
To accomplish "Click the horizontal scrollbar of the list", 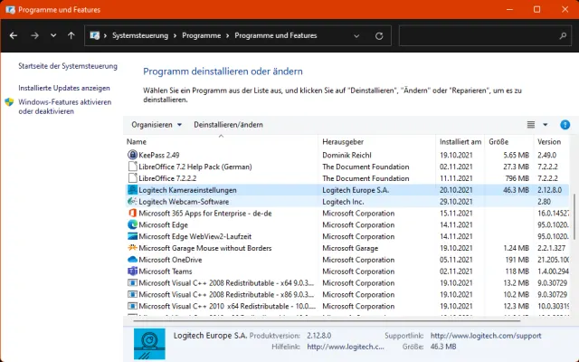I will click(327, 320).
